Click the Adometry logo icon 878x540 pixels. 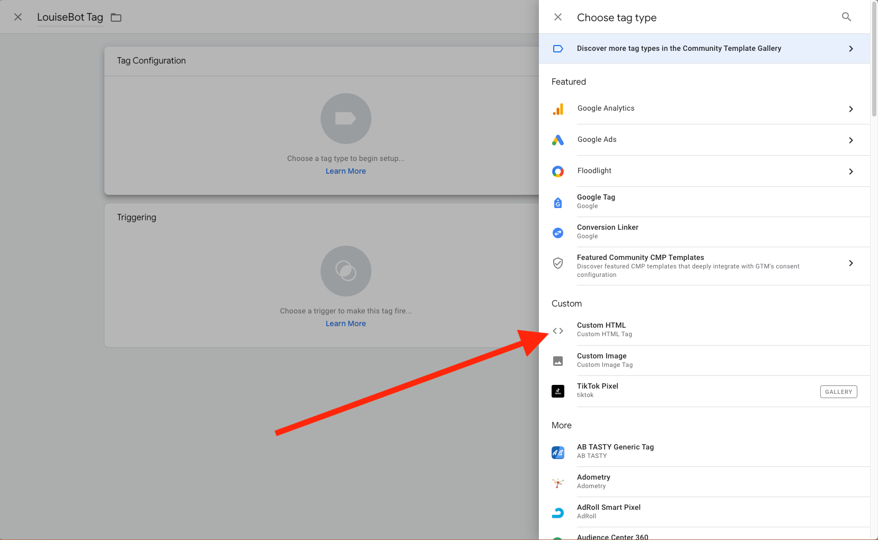pos(558,483)
